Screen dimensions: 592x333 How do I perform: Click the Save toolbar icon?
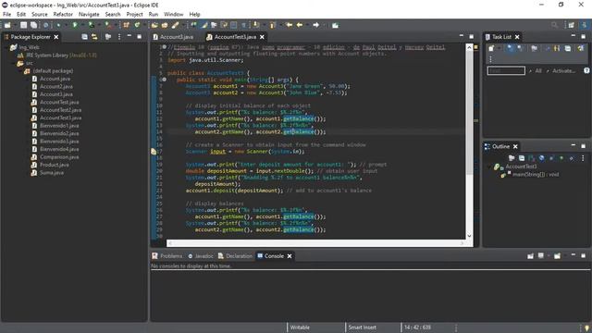click(23, 25)
